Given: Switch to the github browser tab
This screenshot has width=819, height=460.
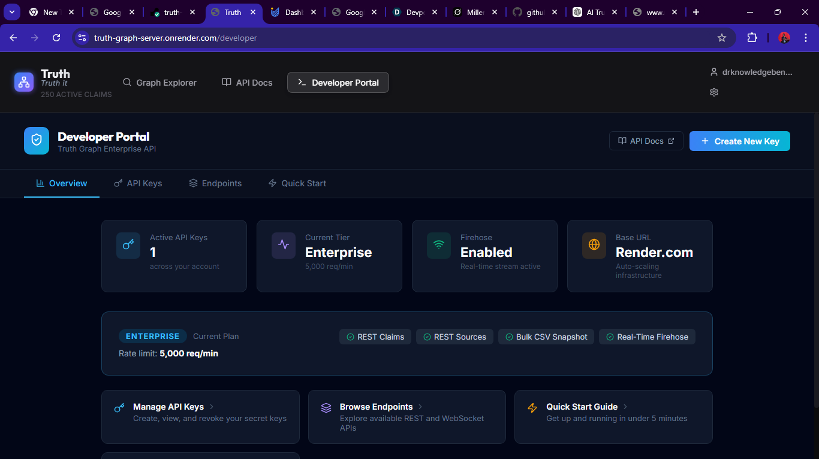Looking at the screenshot, I should [x=534, y=12].
